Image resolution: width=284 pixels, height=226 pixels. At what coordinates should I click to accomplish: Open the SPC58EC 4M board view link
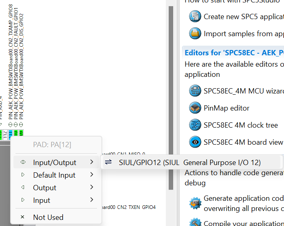point(243,142)
